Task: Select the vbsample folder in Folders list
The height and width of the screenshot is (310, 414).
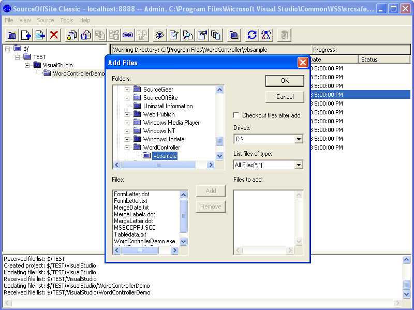Action: click(164, 155)
